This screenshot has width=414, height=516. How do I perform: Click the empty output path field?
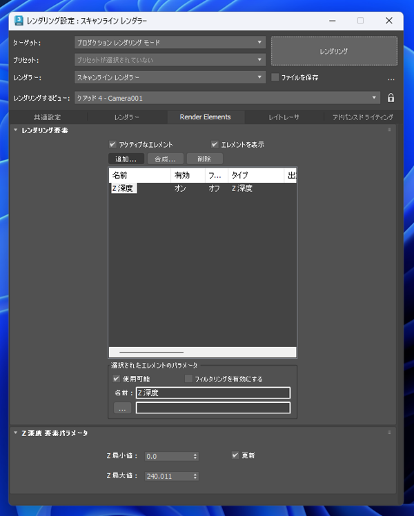[213, 408]
